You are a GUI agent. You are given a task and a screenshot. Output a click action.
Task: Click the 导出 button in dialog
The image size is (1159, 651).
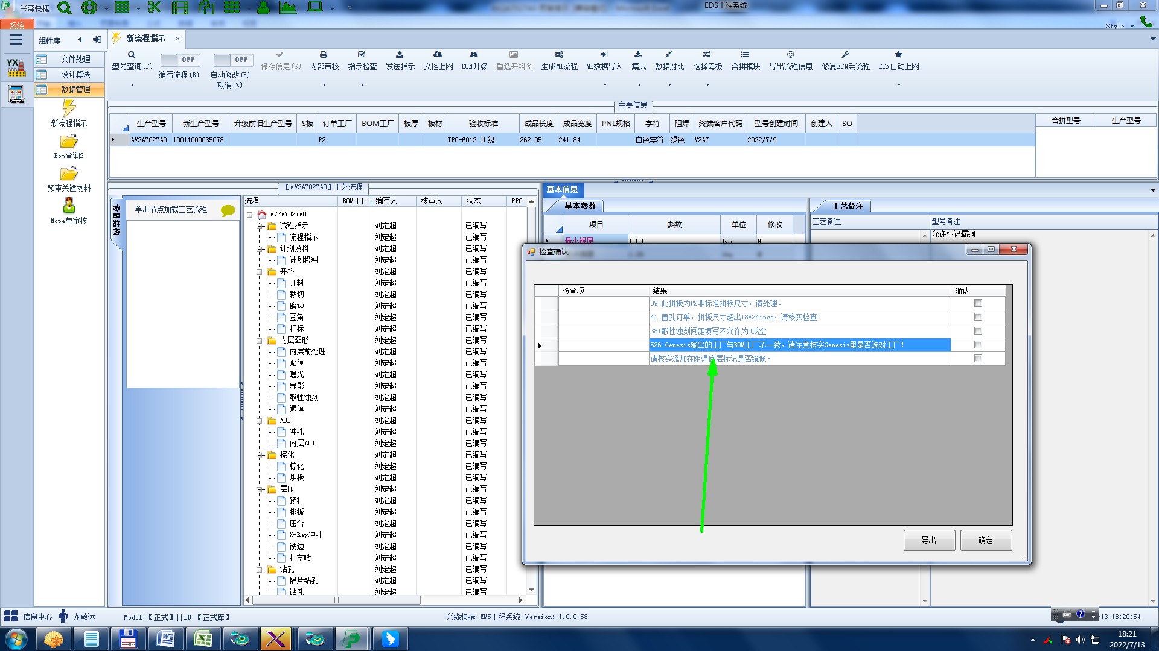(x=928, y=540)
